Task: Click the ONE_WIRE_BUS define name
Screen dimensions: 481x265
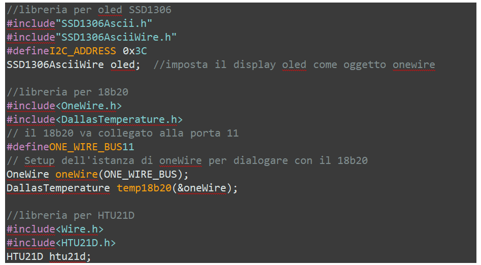Action: pos(86,147)
